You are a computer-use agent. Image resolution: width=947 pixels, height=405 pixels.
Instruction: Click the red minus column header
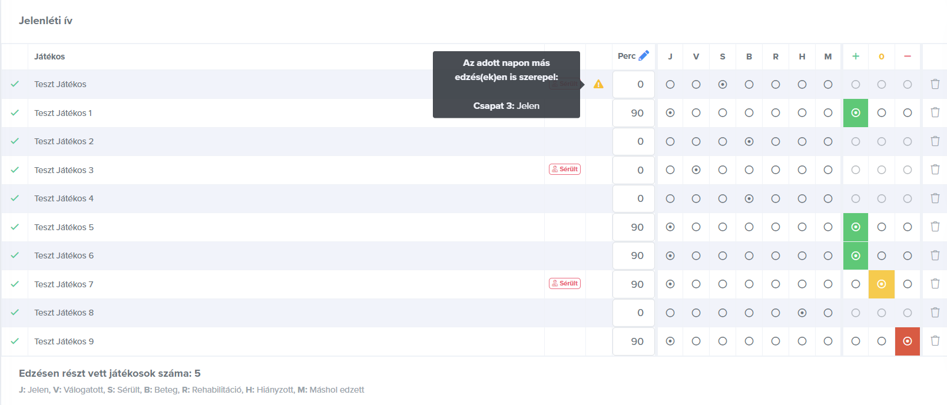(907, 56)
